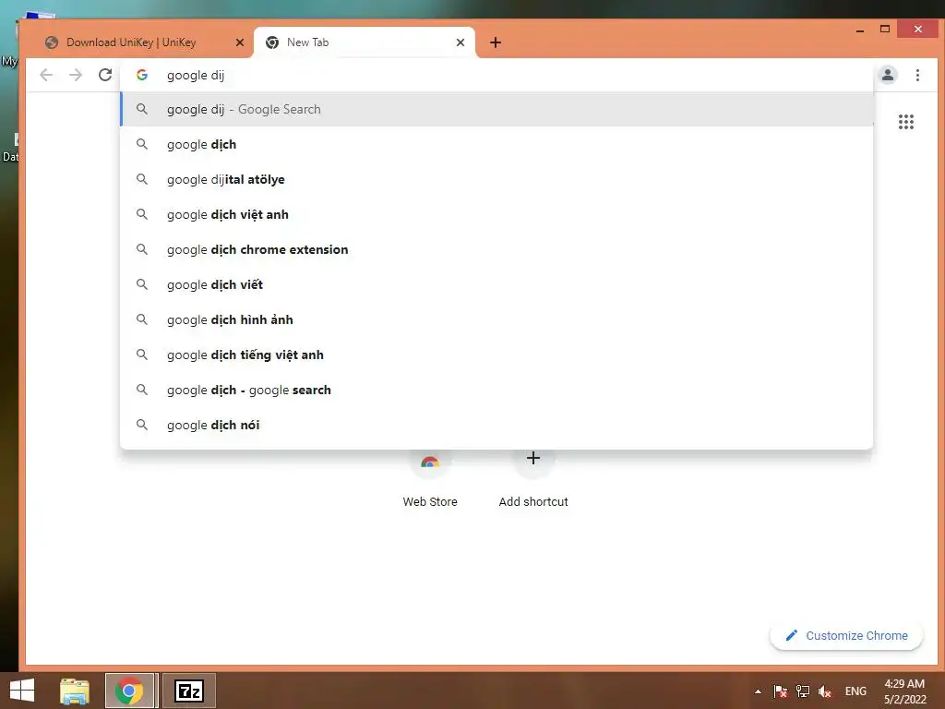Click the browser back arrow
Screen dimensions: 945x709
(46, 75)
